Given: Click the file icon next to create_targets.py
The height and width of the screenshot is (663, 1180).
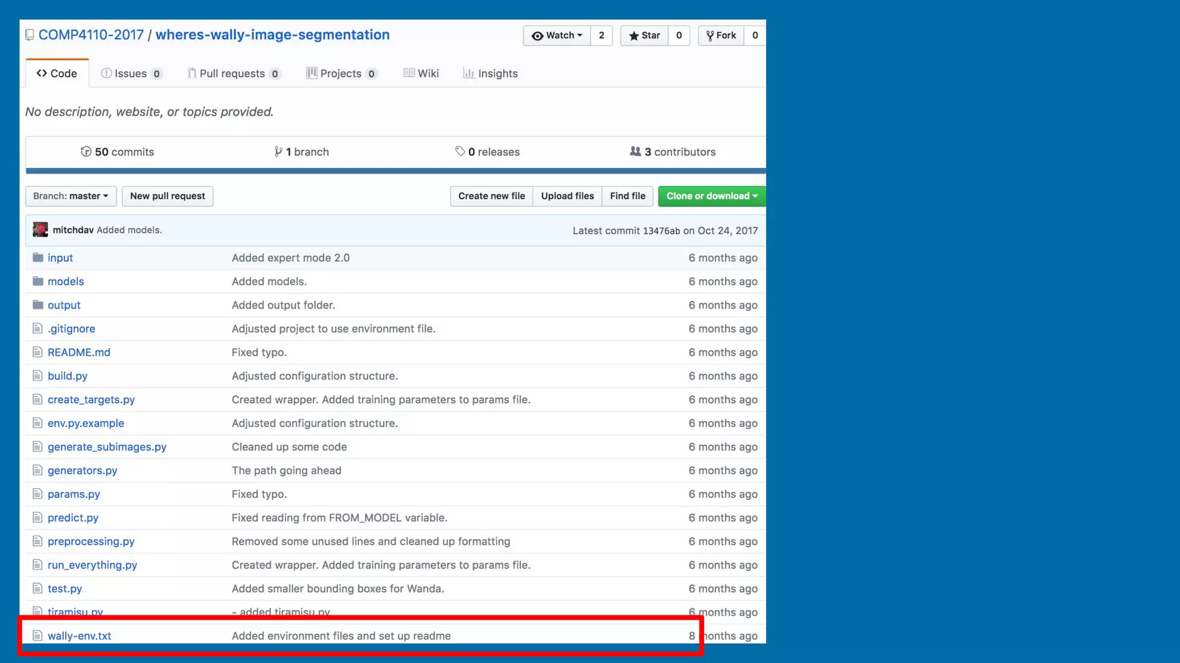Looking at the screenshot, I should click(x=37, y=399).
